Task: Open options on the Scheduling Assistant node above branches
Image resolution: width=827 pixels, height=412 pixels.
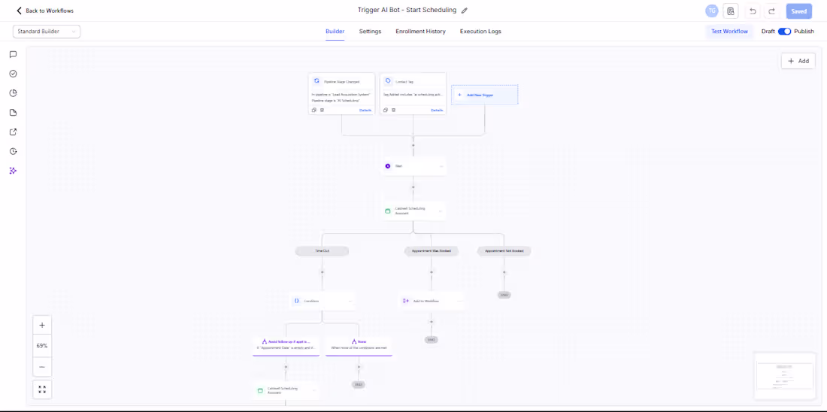Action: coord(440,211)
